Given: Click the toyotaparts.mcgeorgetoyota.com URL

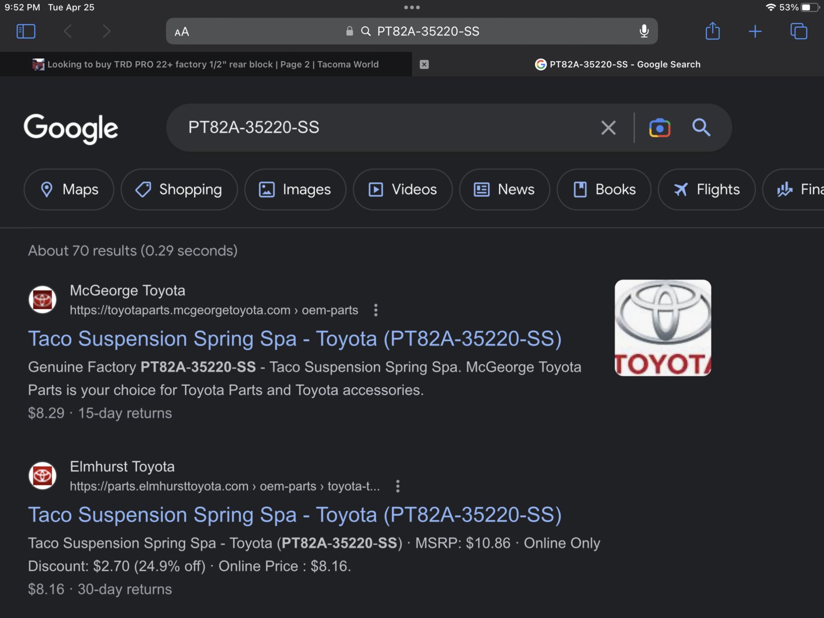Looking at the screenshot, I should (214, 310).
